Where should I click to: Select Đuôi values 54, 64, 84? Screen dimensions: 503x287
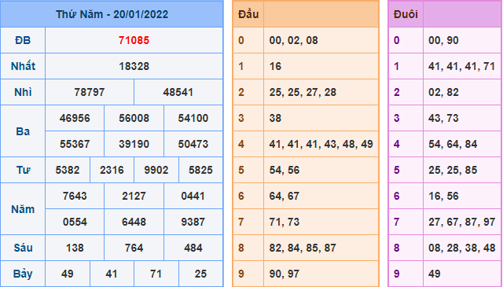pyautogui.click(x=453, y=144)
